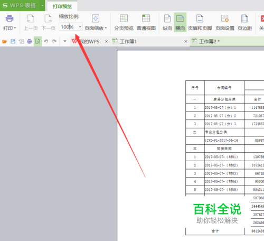Click cell 2017-05-07-（材02）

pyautogui.click(x=224, y=165)
